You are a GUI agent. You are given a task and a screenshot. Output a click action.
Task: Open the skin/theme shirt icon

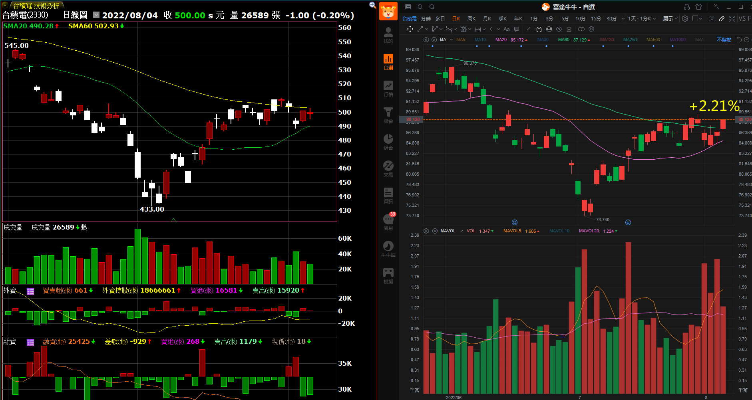698,7
